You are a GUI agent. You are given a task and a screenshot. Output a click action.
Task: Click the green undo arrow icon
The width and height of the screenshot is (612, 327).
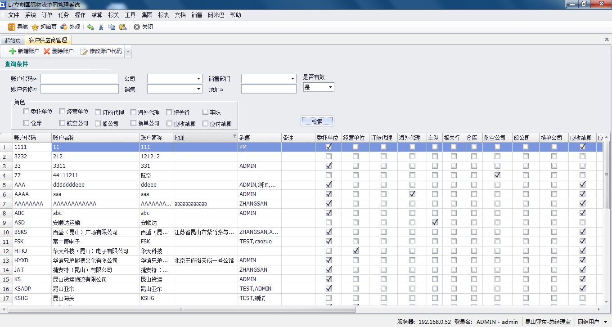(90, 27)
